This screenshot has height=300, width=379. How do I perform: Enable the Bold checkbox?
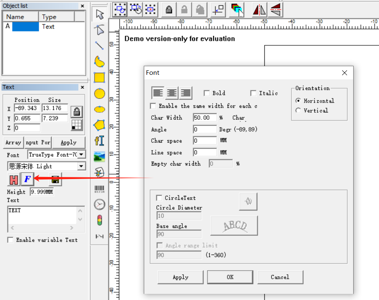pyautogui.click(x=207, y=93)
